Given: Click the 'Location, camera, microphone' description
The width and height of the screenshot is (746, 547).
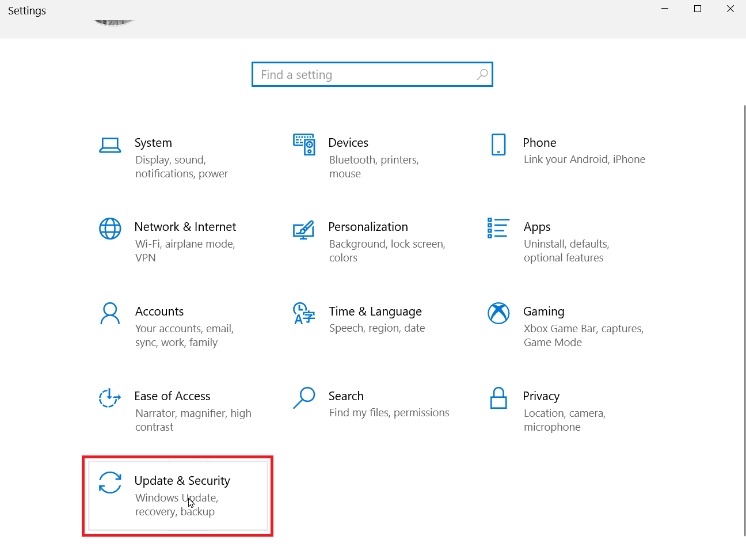Looking at the screenshot, I should point(565,420).
